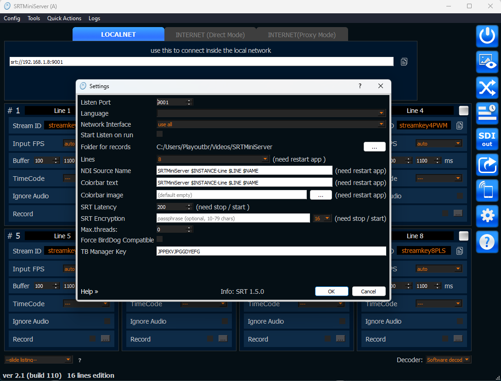Click the share export arrow icon

[487, 165]
